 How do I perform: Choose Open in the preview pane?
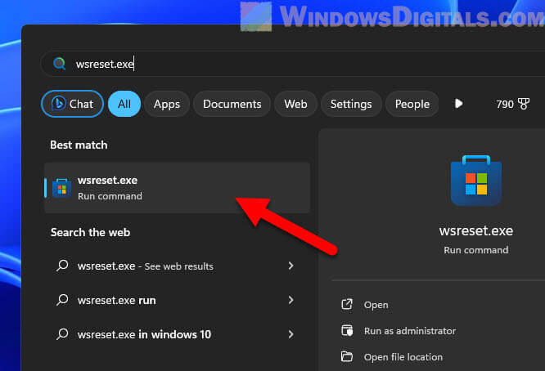376,305
